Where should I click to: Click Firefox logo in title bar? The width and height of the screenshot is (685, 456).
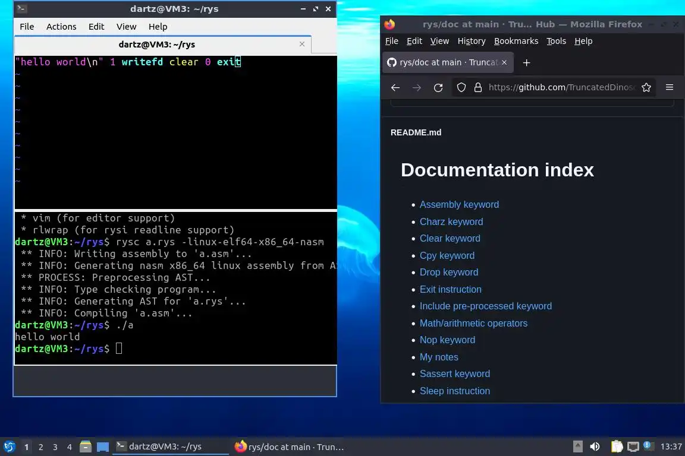(389, 24)
